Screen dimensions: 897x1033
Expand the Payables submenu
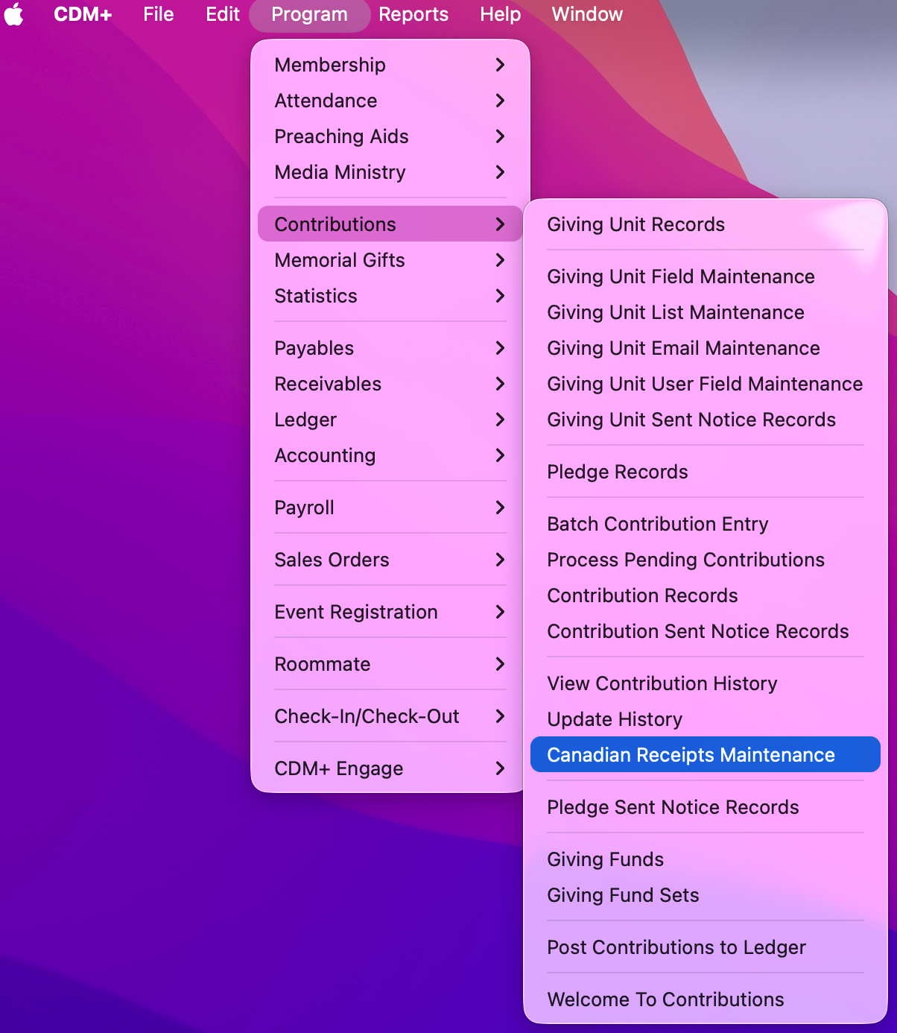pos(390,348)
